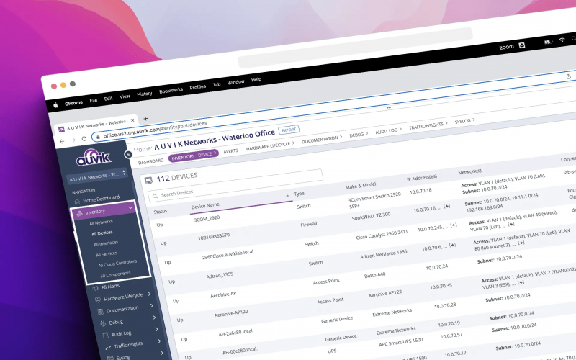Collapse the Inventory section chevron

[130, 207]
